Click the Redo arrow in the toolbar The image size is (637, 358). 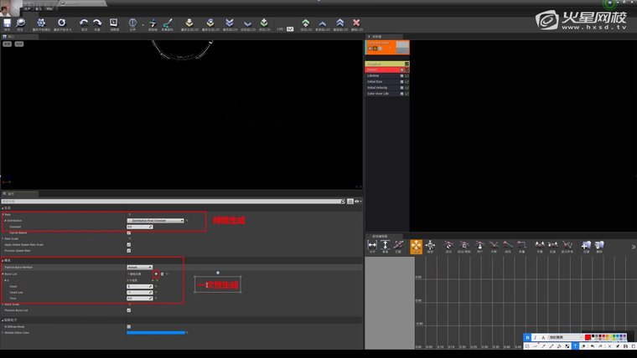coord(97,24)
